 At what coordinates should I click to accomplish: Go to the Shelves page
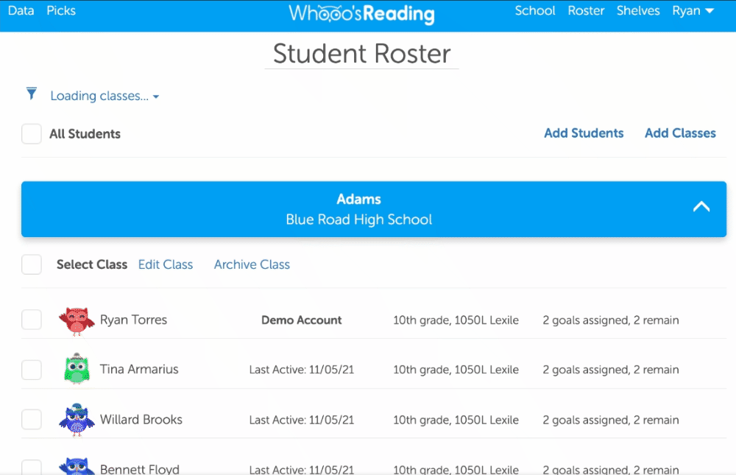coord(638,11)
